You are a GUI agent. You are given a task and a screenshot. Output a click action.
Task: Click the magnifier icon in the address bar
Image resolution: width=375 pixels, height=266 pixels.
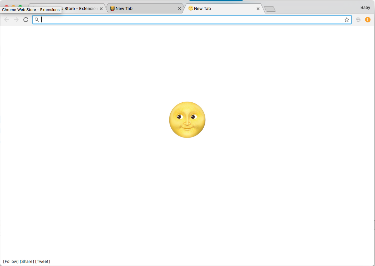point(37,20)
